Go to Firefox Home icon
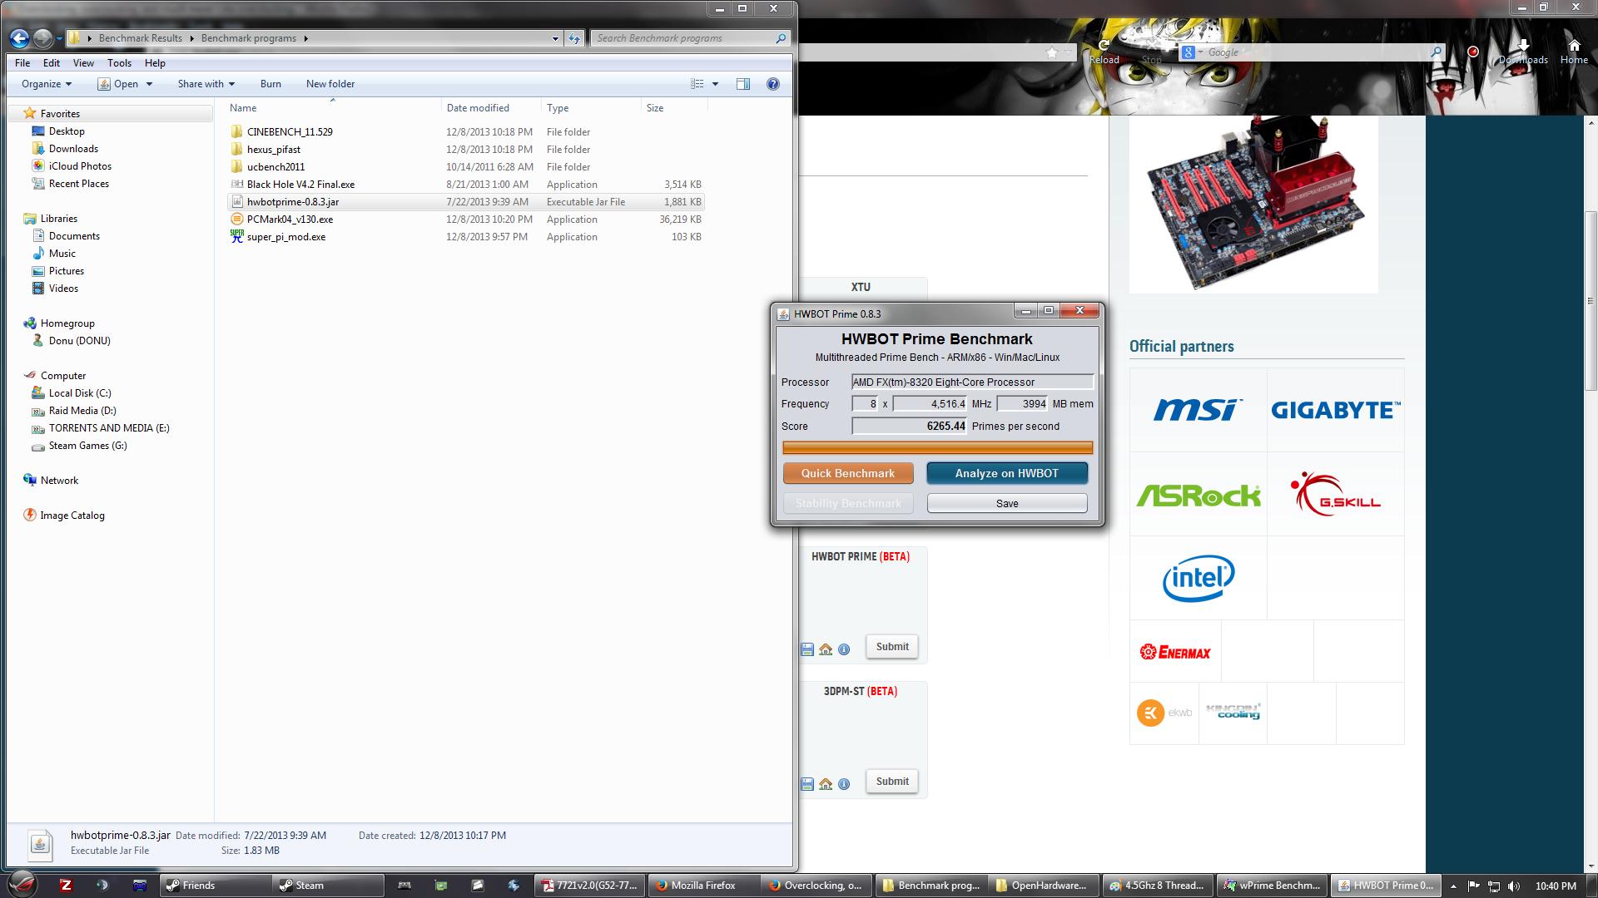 click(1574, 52)
